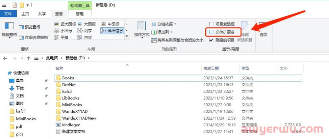Select the Books folder row
This screenshot has height=139, width=329.
tap(178, 78)
